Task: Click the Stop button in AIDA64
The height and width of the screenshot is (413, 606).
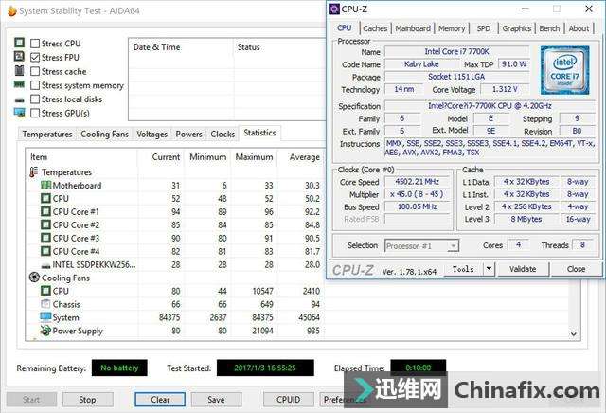Action: (x=88, y=400)
